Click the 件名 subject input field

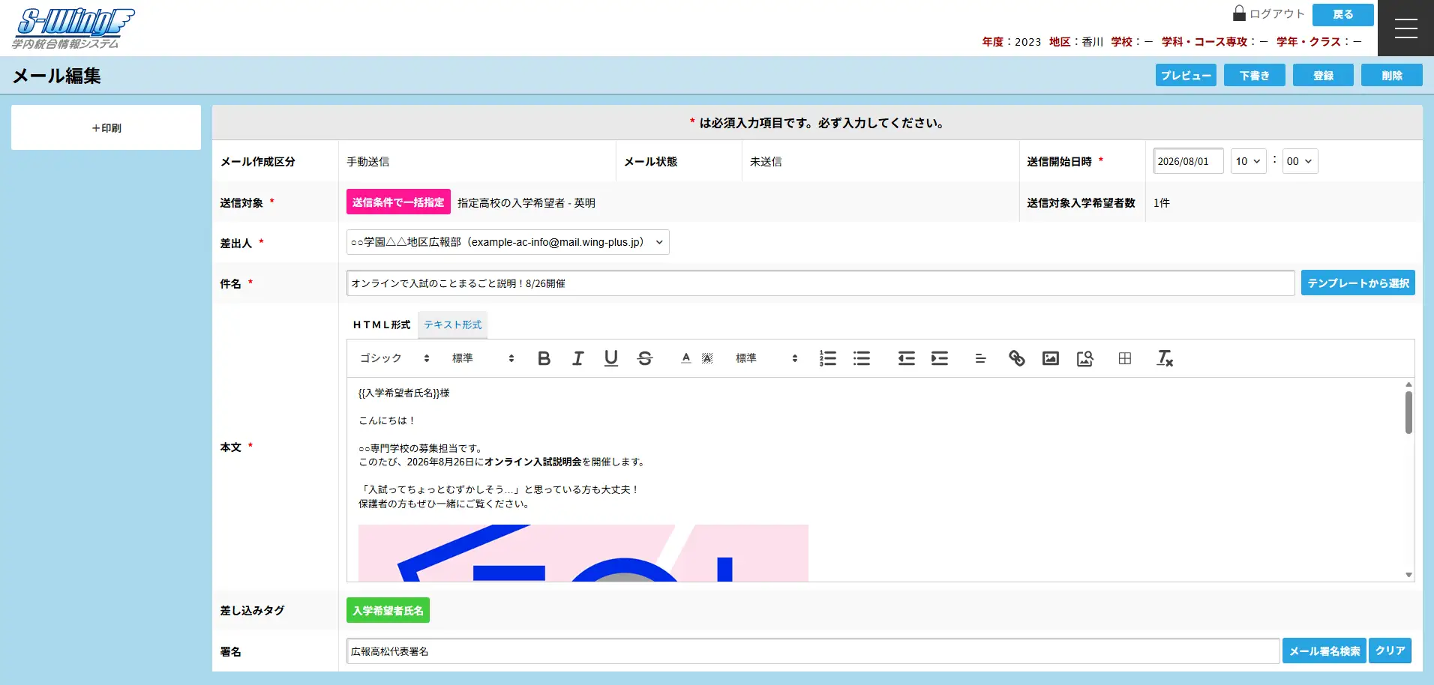point(820,283)
